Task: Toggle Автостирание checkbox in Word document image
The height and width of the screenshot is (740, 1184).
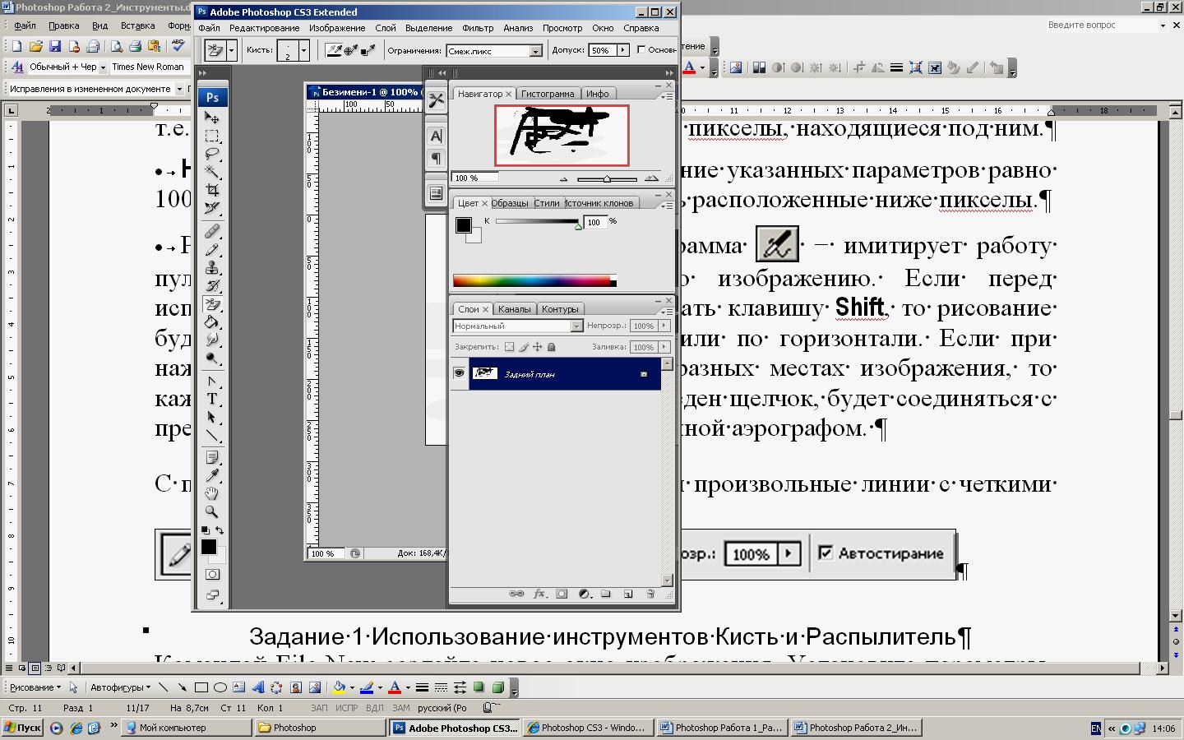Action: pos(826,553)
